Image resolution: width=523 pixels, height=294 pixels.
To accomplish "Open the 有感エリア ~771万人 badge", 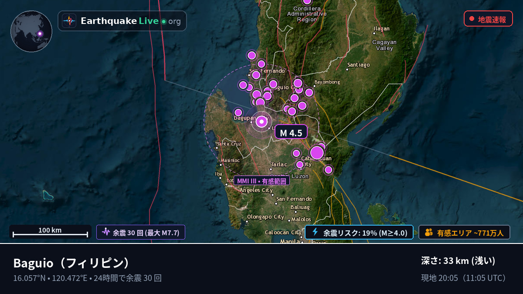I will point(464,233).
